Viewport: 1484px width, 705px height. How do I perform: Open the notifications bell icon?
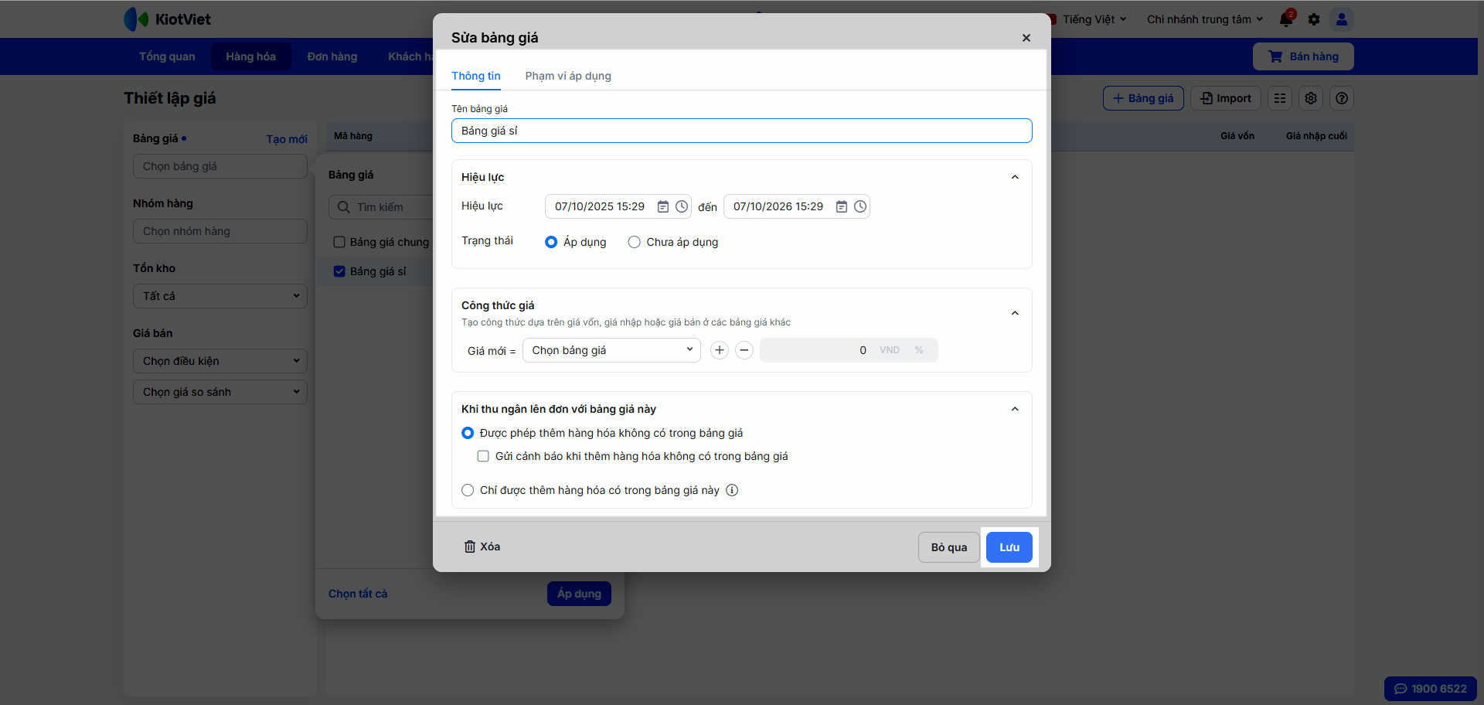point(1286,19)
